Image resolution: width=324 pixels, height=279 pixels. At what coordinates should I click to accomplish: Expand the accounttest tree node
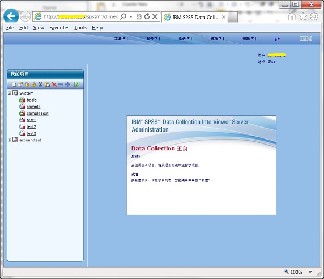(10, 140)
